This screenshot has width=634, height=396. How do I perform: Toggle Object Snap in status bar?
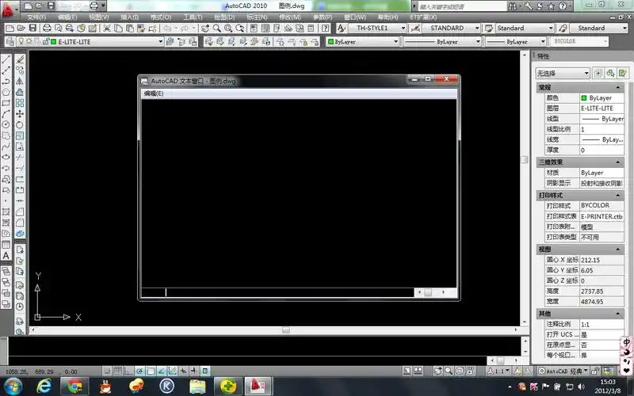(x=151, y=371)
